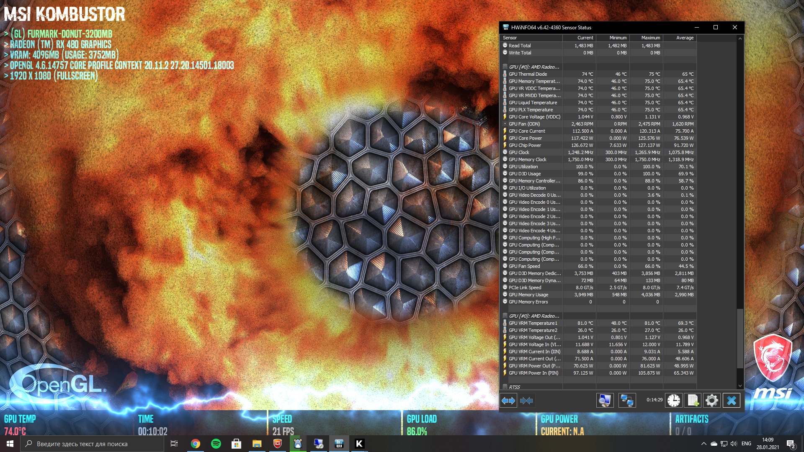Close sensors with the blue X button

point(731,401)
